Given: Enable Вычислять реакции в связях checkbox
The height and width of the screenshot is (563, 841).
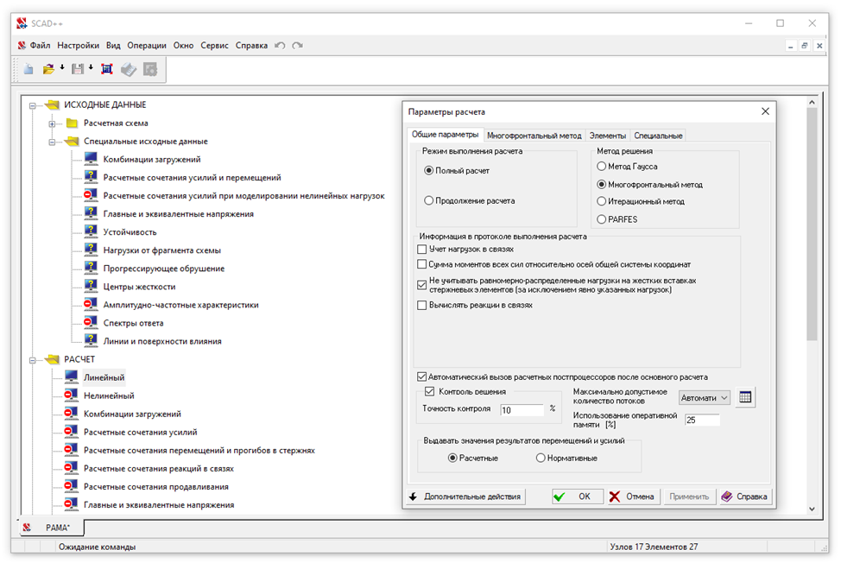Looking at the screenshot, I should 422,305.
